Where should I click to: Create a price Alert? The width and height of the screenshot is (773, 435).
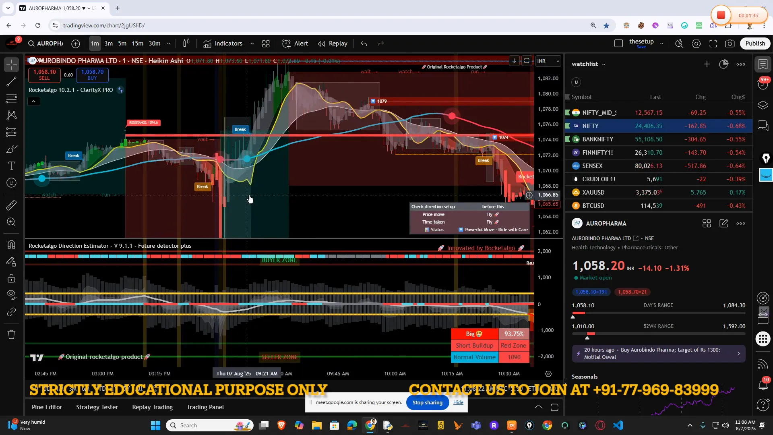pos(295,43)
